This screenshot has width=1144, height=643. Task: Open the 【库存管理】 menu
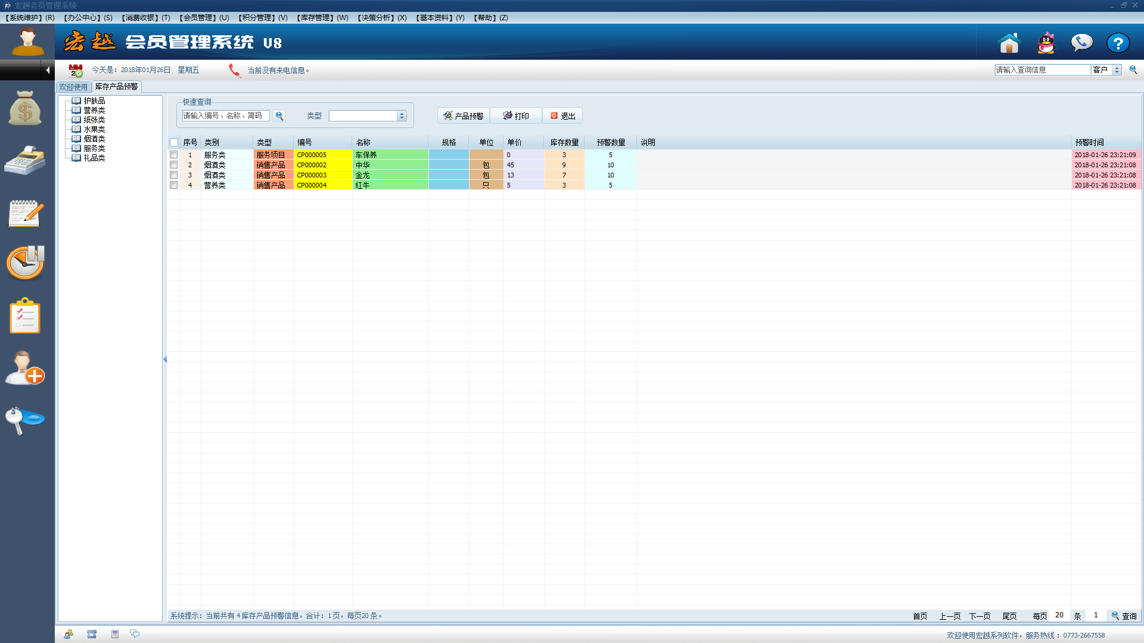tap(322, 18)
